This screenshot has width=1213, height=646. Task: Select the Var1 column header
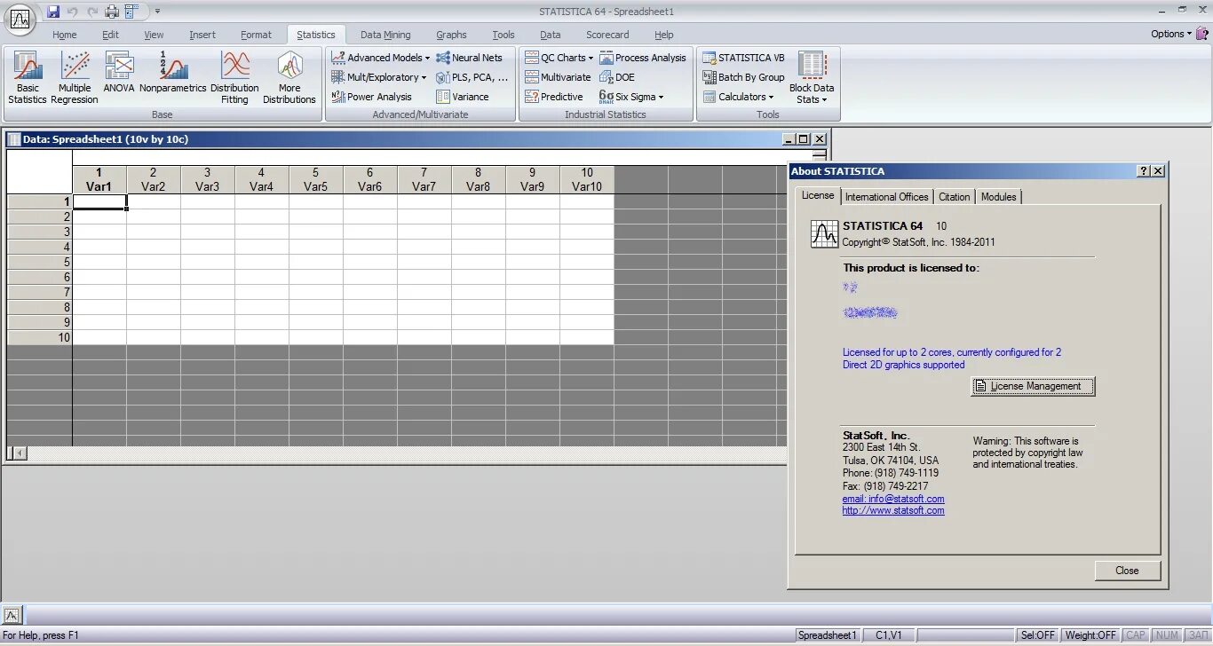[99, 180]
